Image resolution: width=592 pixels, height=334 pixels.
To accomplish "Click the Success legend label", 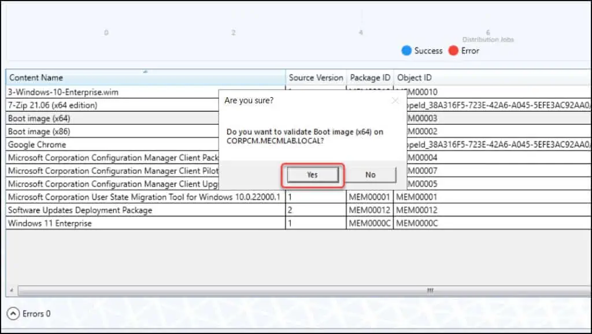I will pos(428,51).
